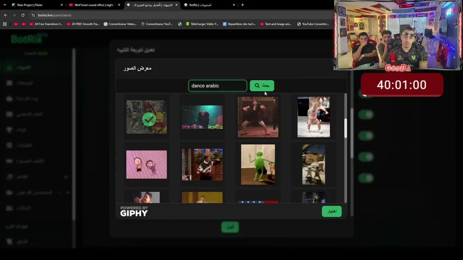Click the browser back arrow
This screenshot has height=260, width=463.
5,15
